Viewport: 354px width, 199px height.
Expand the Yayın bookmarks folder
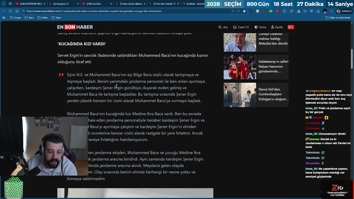[56, 18]
